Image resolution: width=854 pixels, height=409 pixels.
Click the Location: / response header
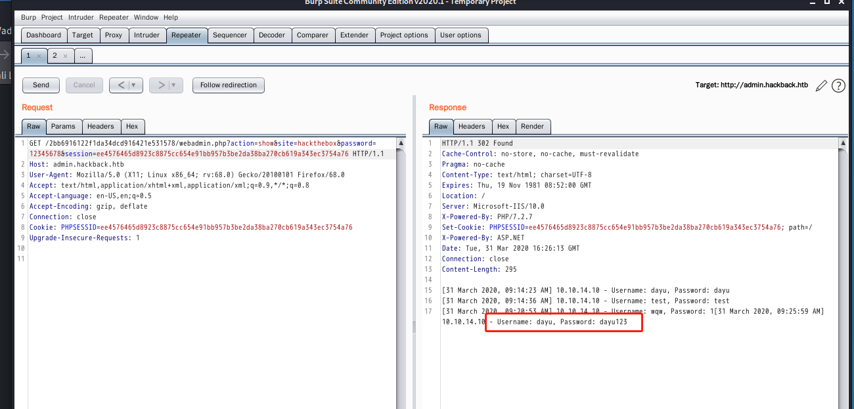pyautogui.click(x=464, y=196)
